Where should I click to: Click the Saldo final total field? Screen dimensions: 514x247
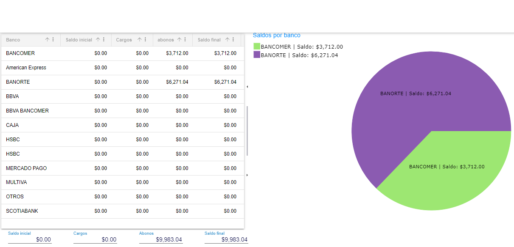tap(226, 239)
